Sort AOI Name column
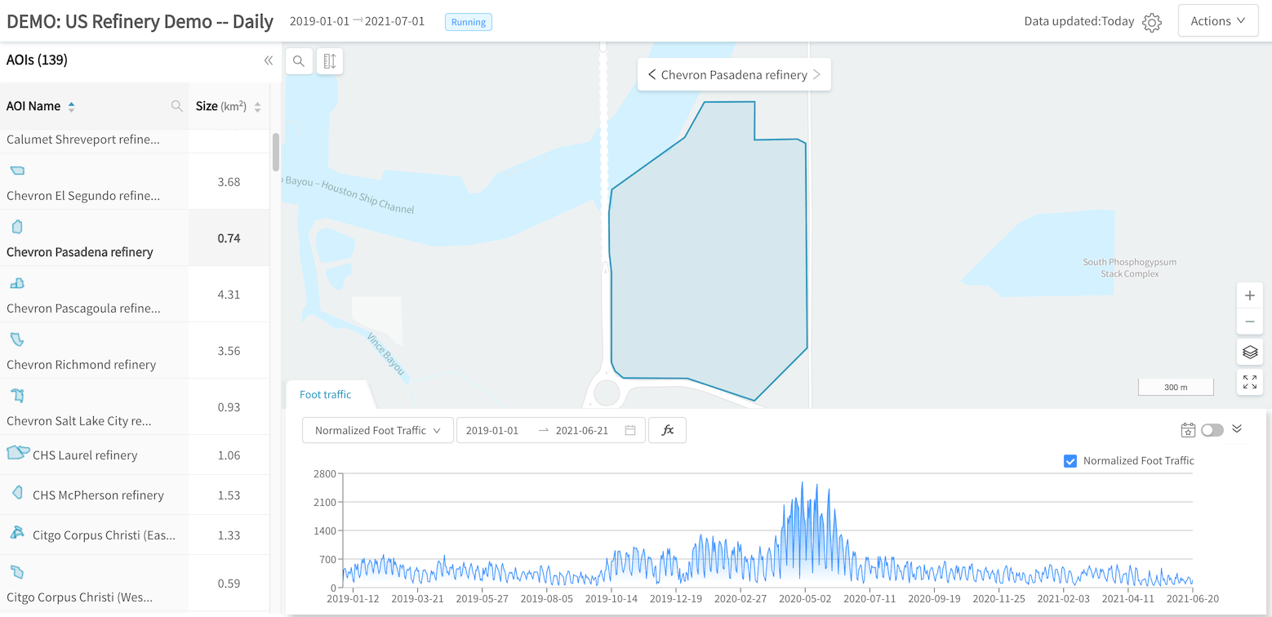 tap(71, 107)
